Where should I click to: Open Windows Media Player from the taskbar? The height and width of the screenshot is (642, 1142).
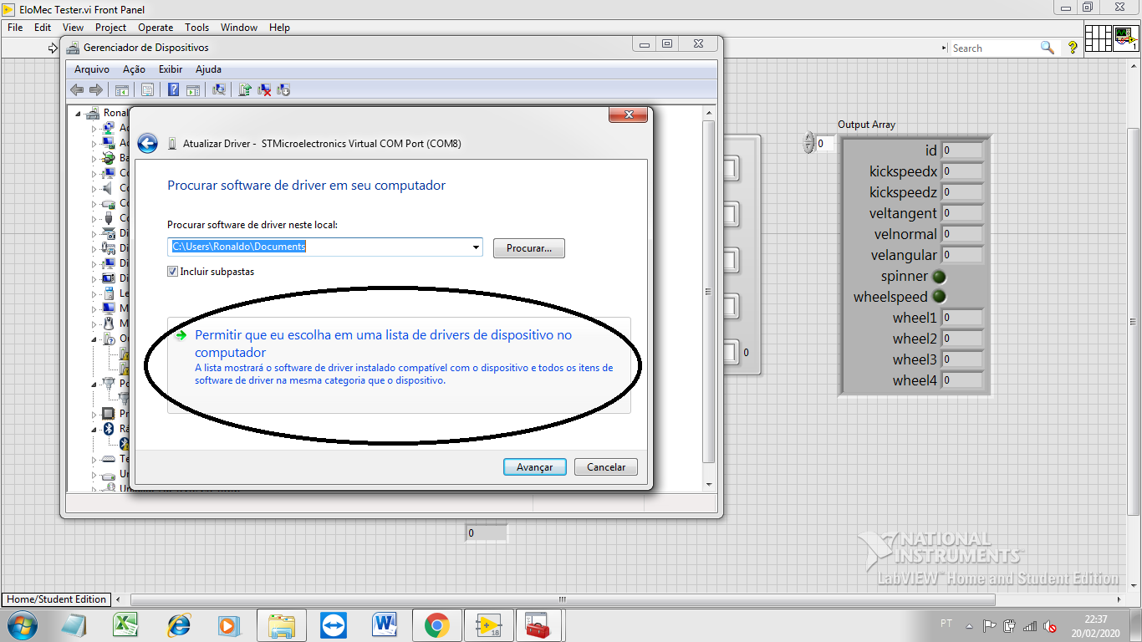pyautogui.click(x=227, y=624)
